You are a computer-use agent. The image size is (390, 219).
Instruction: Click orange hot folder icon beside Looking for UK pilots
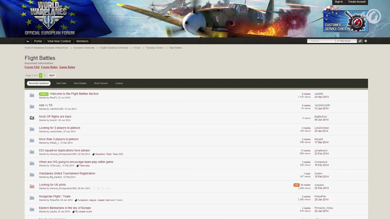pos(32,186)
